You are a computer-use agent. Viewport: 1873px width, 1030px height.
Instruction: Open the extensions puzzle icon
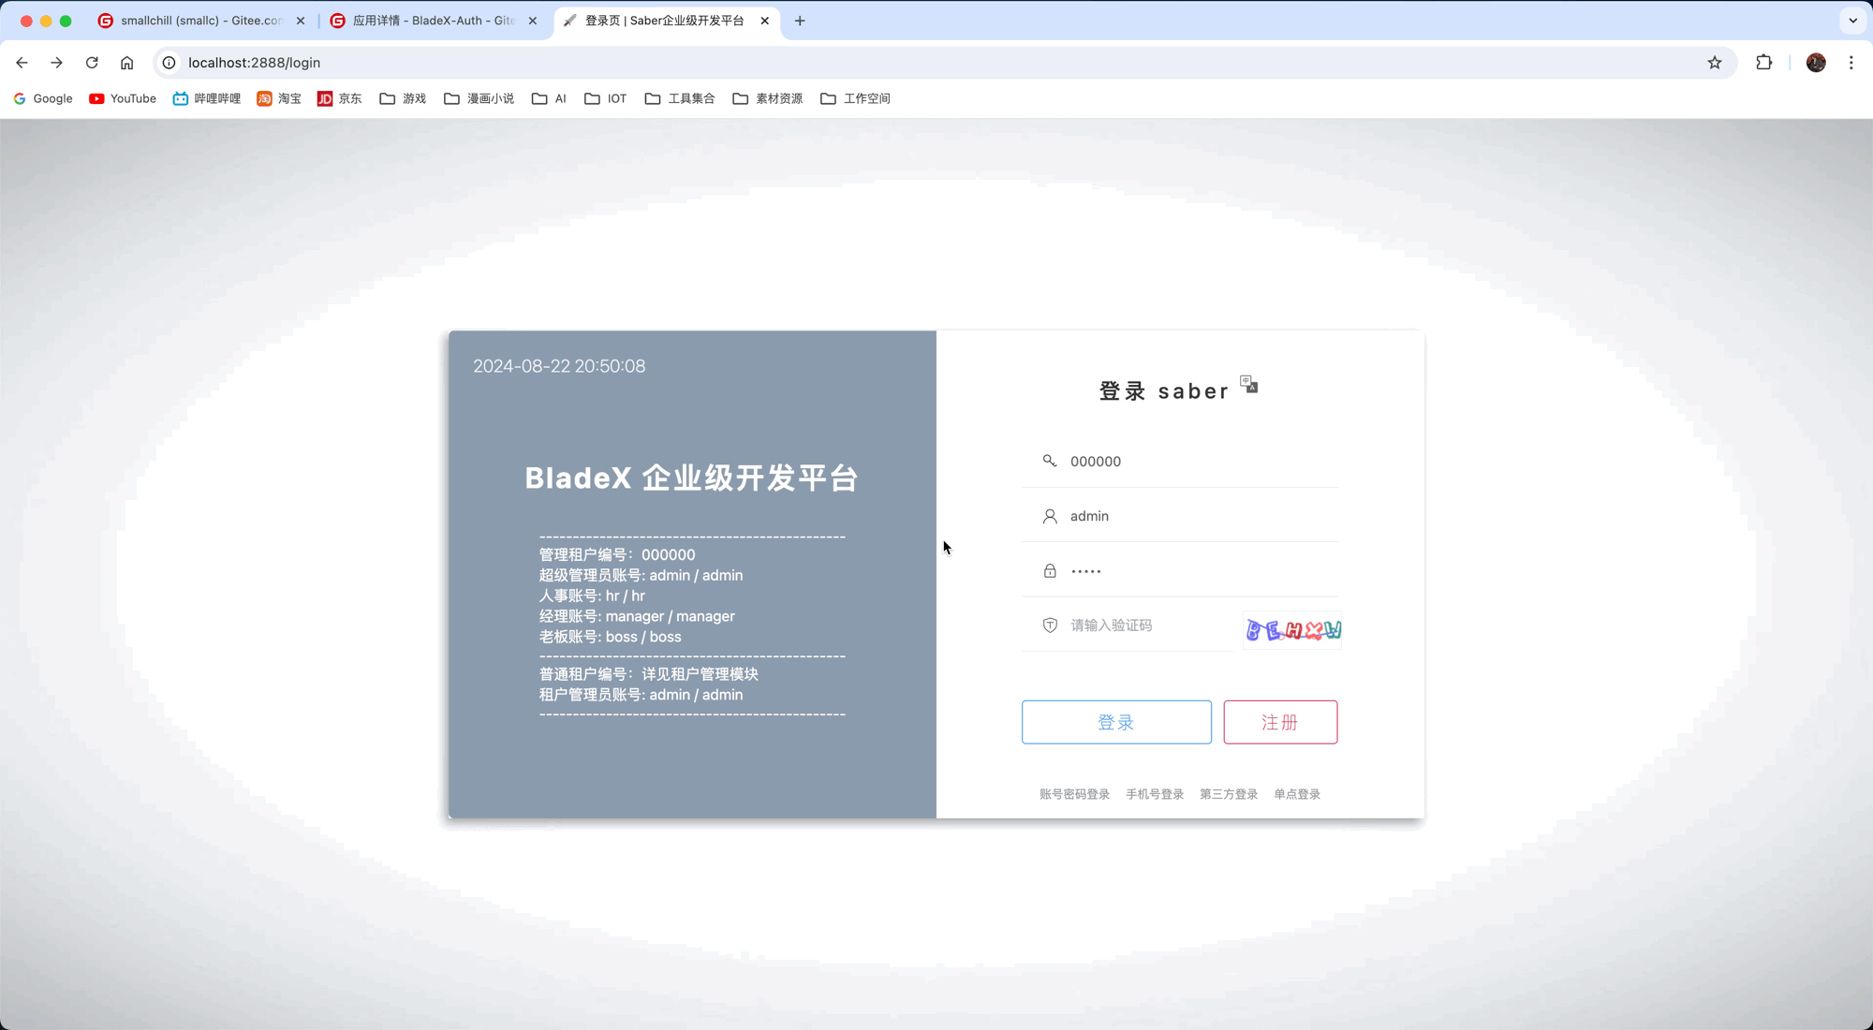(x=1764, y=63)
